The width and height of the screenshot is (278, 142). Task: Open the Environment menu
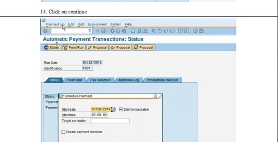(97, 24)
